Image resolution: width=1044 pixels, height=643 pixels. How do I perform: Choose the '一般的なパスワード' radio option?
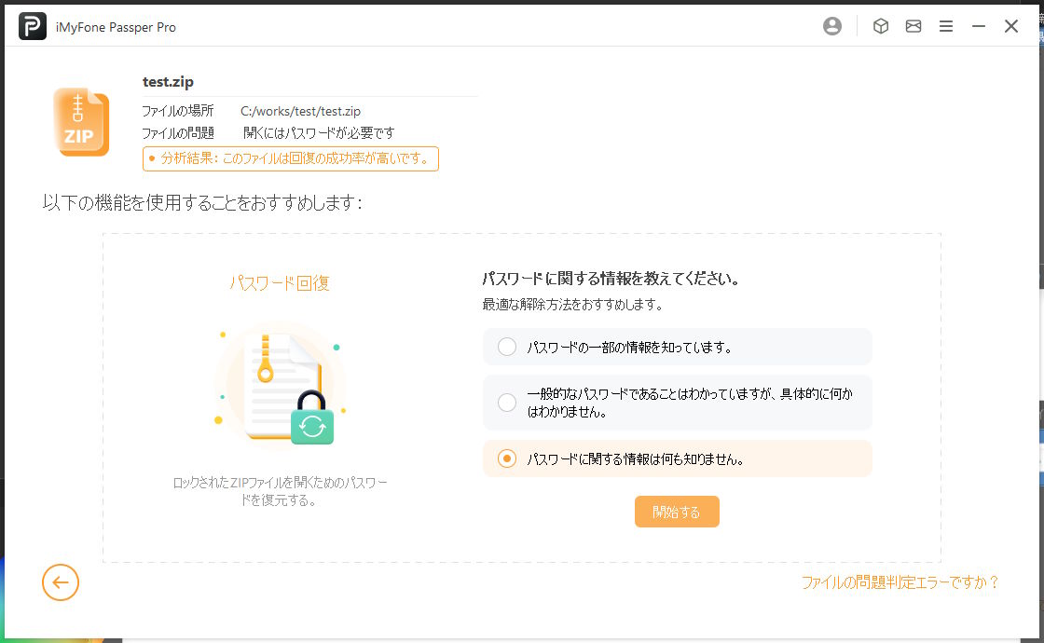[507, 403]
